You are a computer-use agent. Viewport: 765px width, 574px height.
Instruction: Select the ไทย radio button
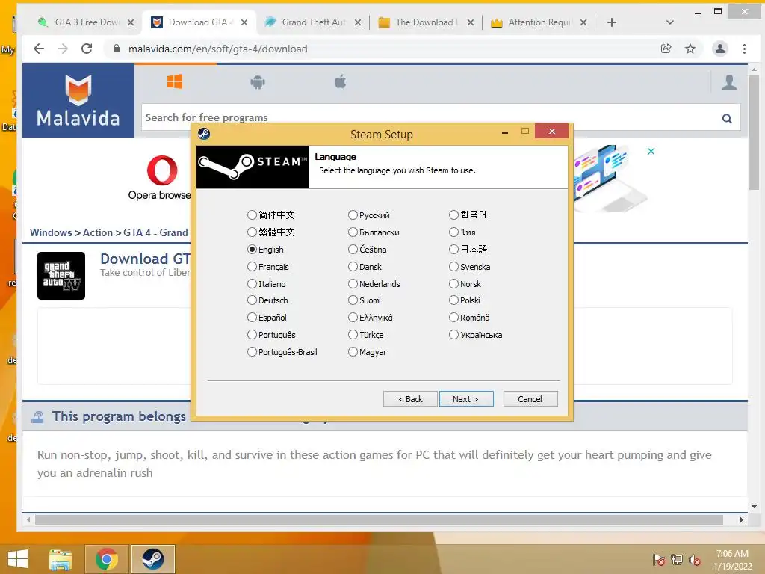coord(453,232)
